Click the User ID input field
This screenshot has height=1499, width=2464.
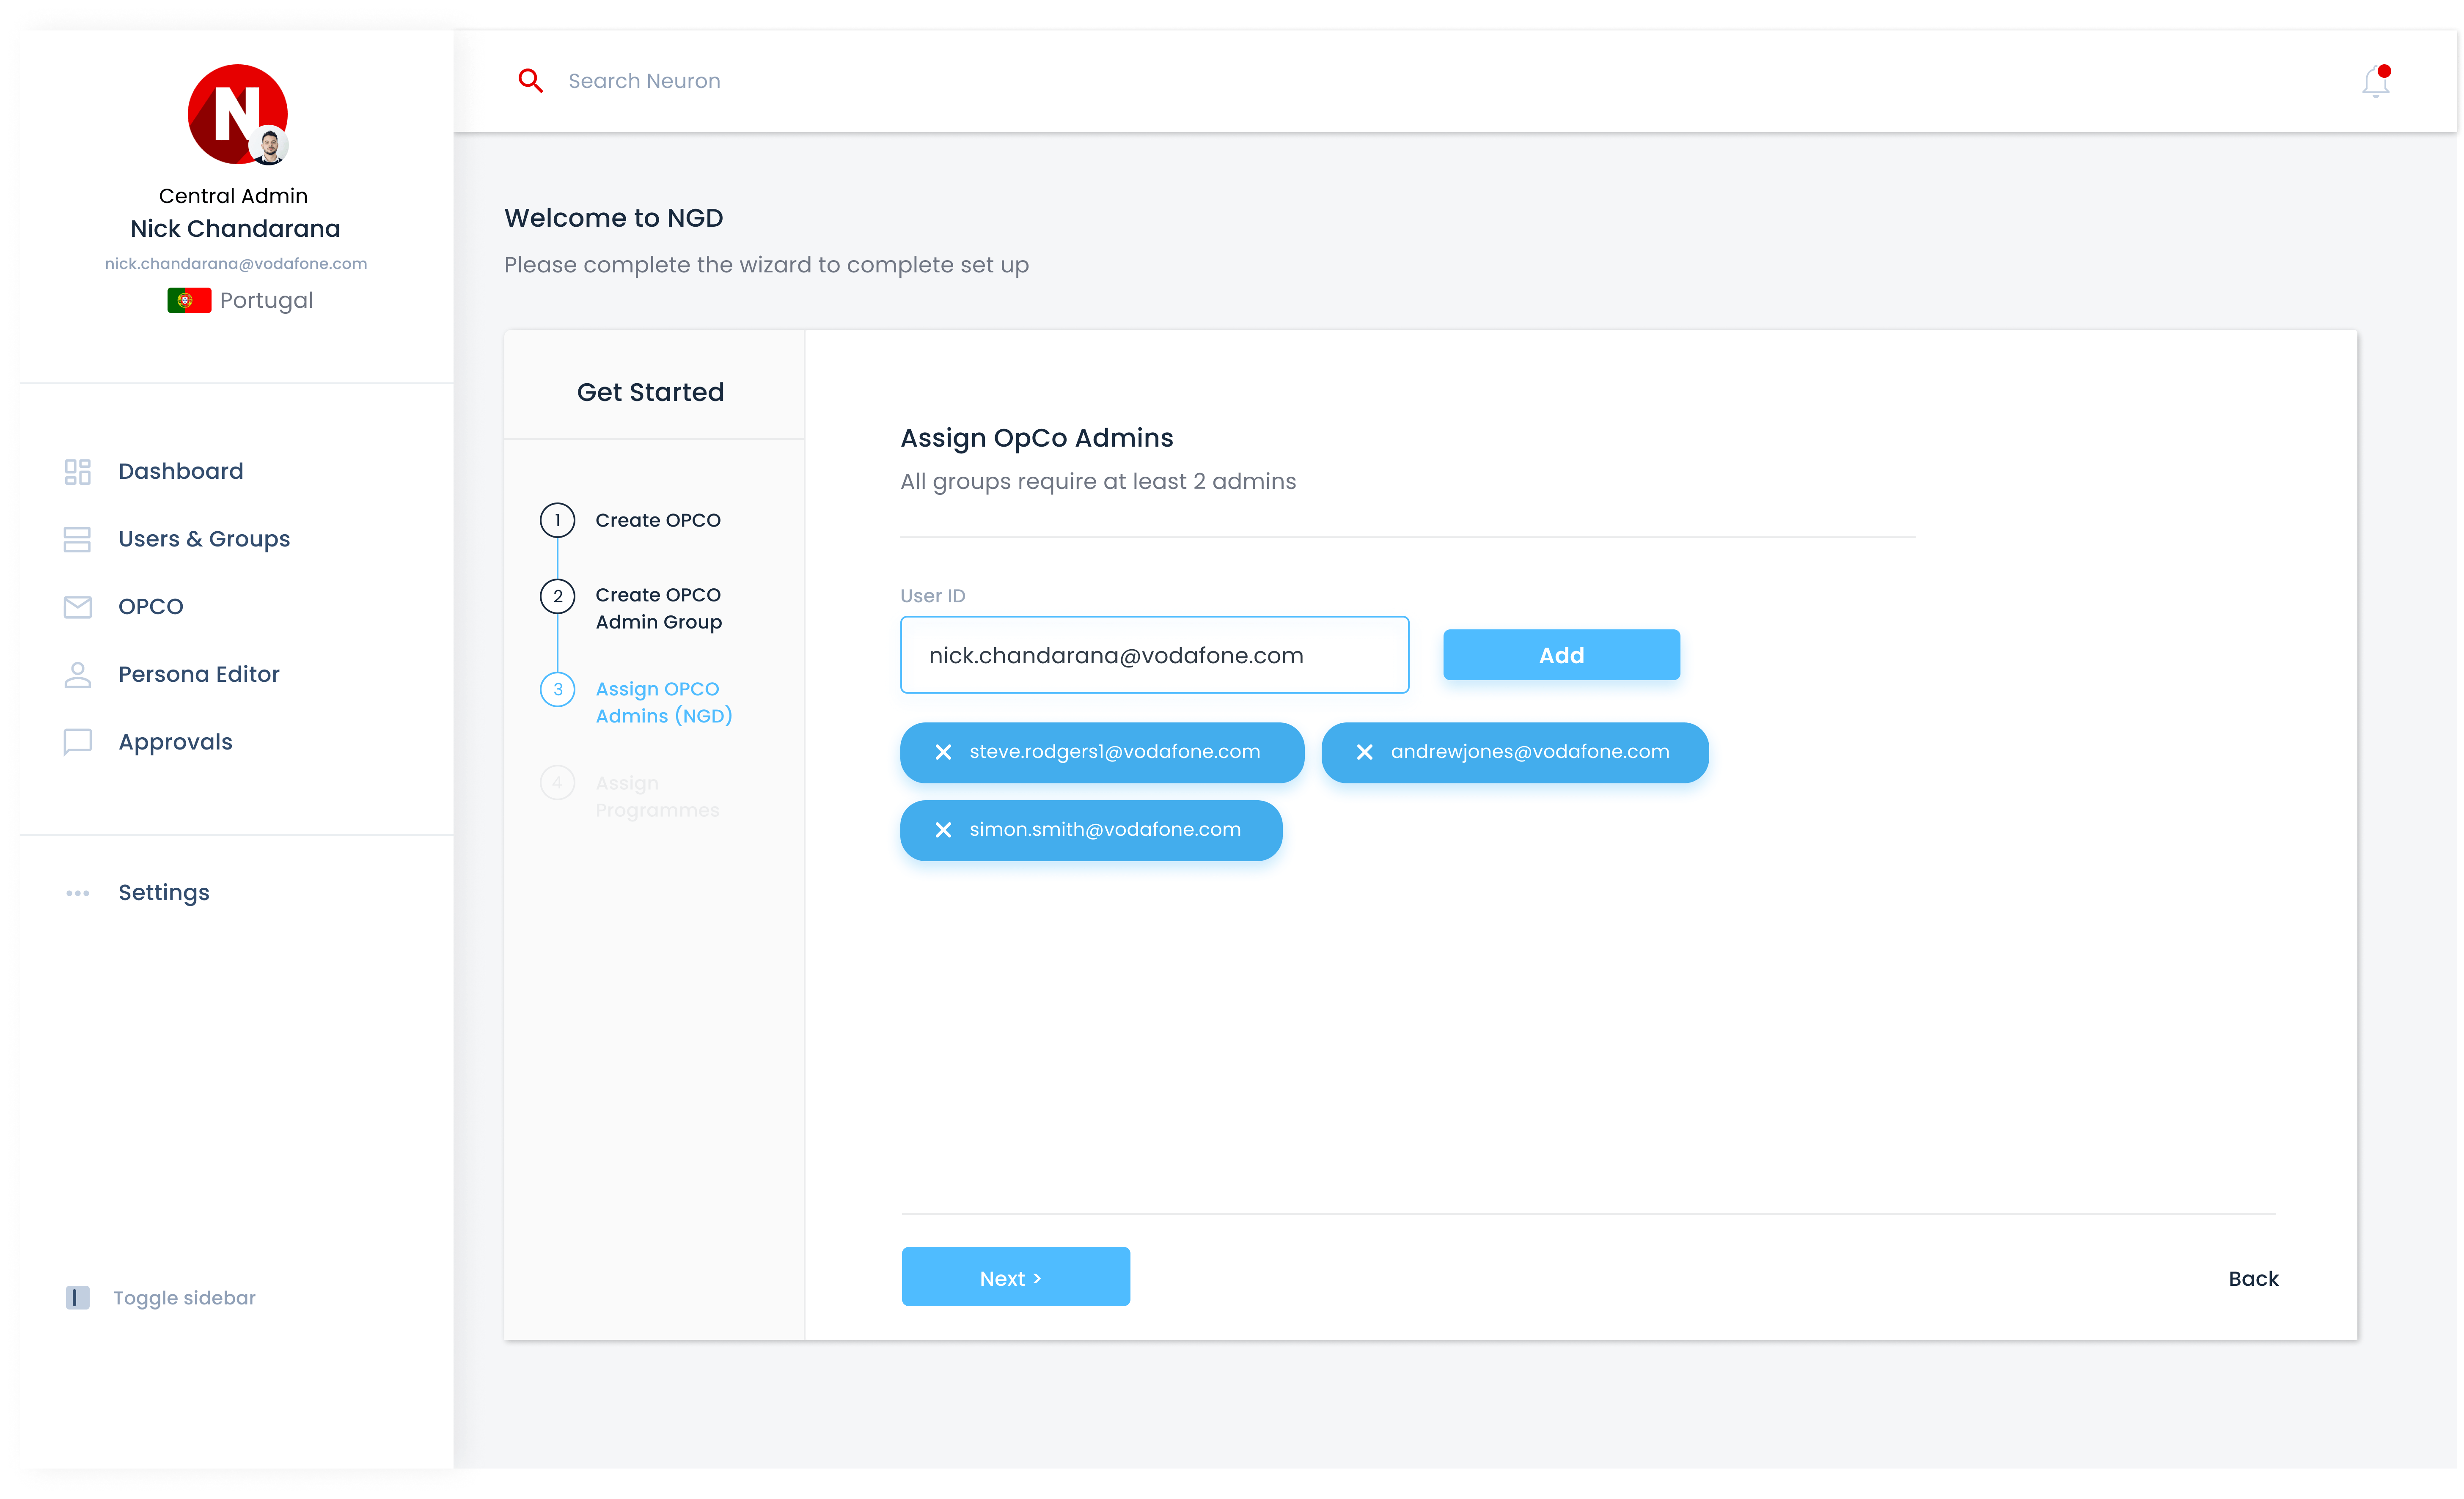[1154, 655]
